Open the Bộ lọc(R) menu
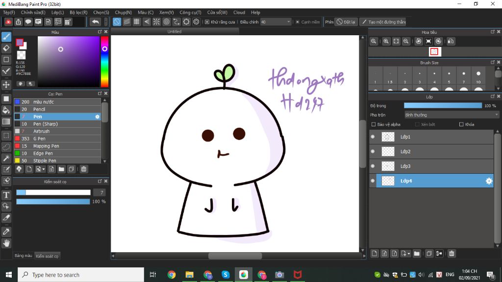 pyautogui.click(x=78, y=12)
